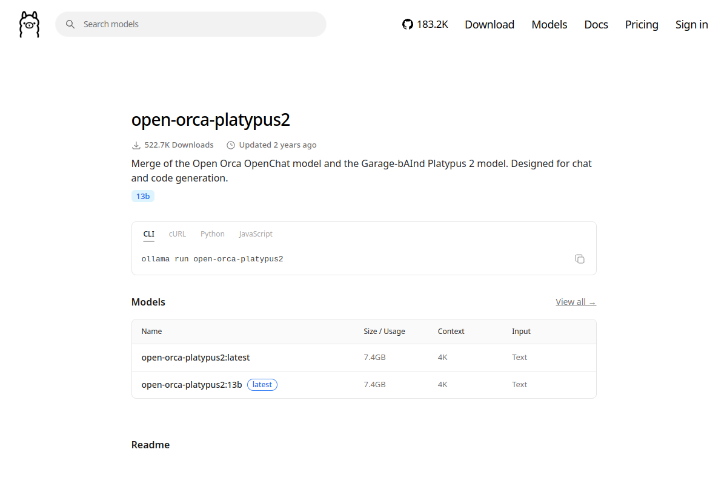This screenshot has width=727, height=484.
Task: Click the search magnifier icon
Action: (70, 24)
